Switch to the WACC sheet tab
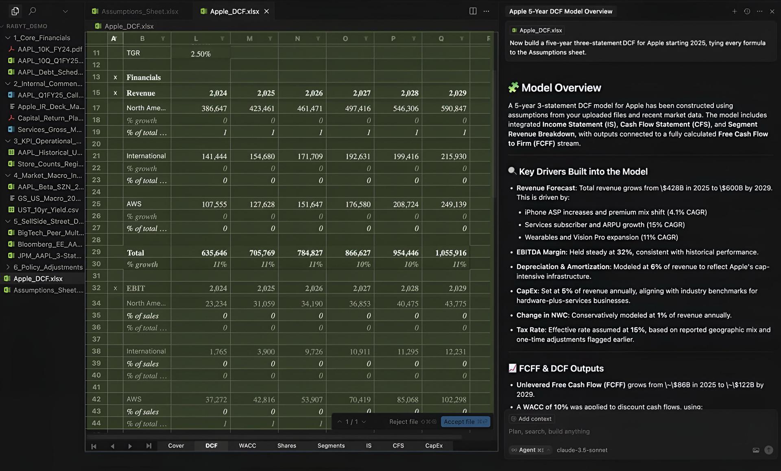The height and width of the screenshot is (471, 781). pyautogui.click(x=247, y=446)
